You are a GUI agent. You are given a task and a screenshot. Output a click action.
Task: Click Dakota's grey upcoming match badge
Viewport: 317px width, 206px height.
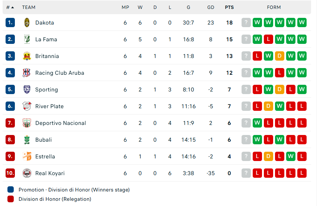tap(246, 23)
